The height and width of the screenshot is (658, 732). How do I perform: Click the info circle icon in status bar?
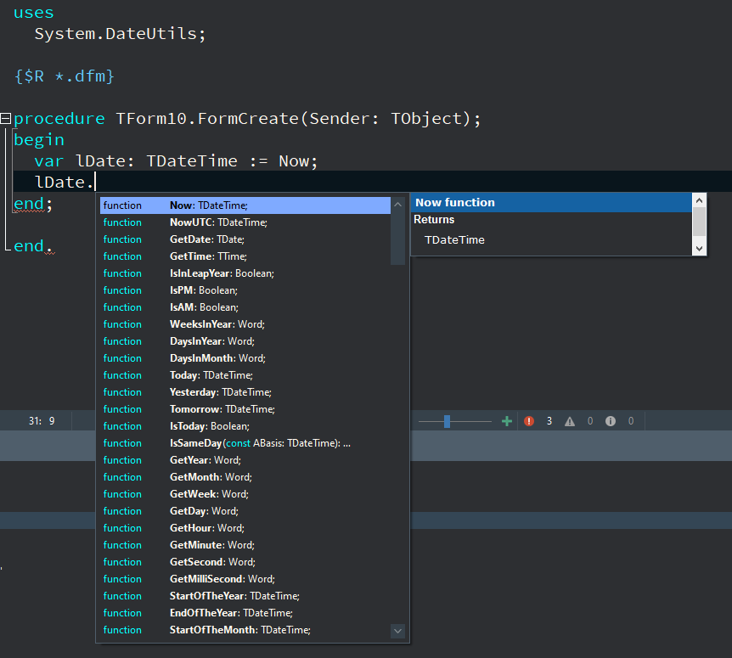click(x=611, y=421)
